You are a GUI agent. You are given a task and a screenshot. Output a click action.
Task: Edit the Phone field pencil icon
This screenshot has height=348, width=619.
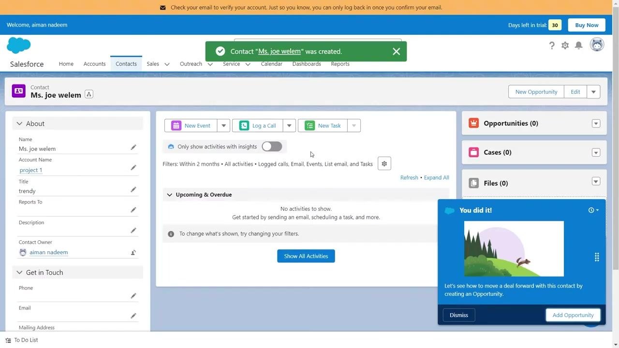coord(133,296)
